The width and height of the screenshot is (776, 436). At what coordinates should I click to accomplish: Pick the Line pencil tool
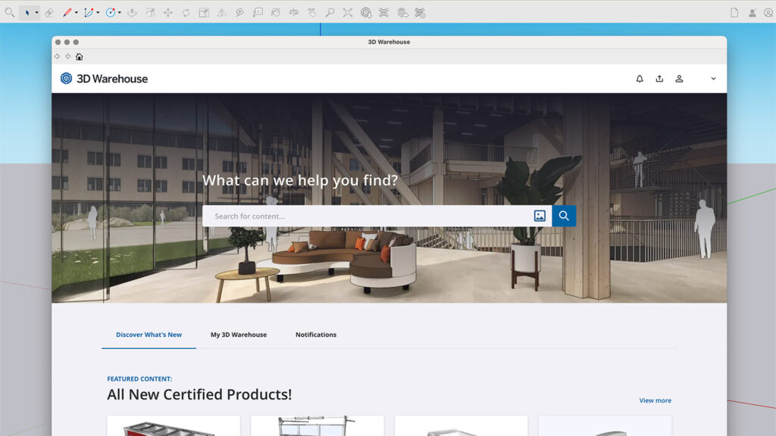(67, 12)
